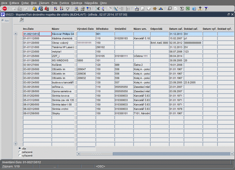Sort ascending with the A-Z icon
The height and width of the screenshot is (170, 235).
[56, 9]
